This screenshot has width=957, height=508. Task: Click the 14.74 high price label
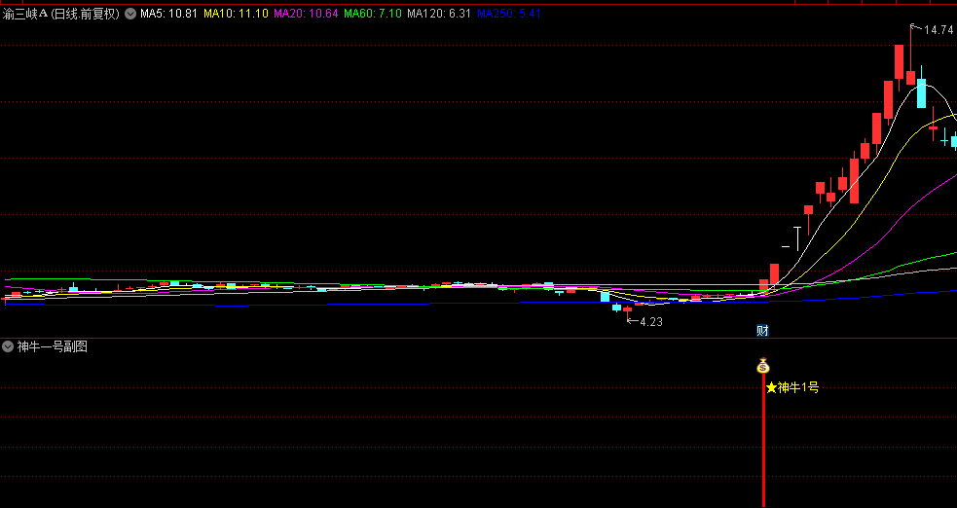point(939,30)
